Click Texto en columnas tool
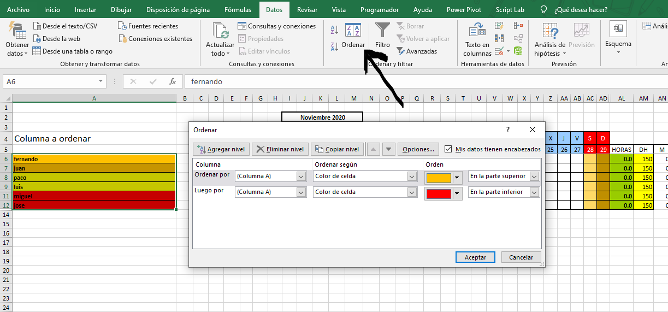Image resolution: width=668 pixels, height=312 pixels. coord(477,39)
